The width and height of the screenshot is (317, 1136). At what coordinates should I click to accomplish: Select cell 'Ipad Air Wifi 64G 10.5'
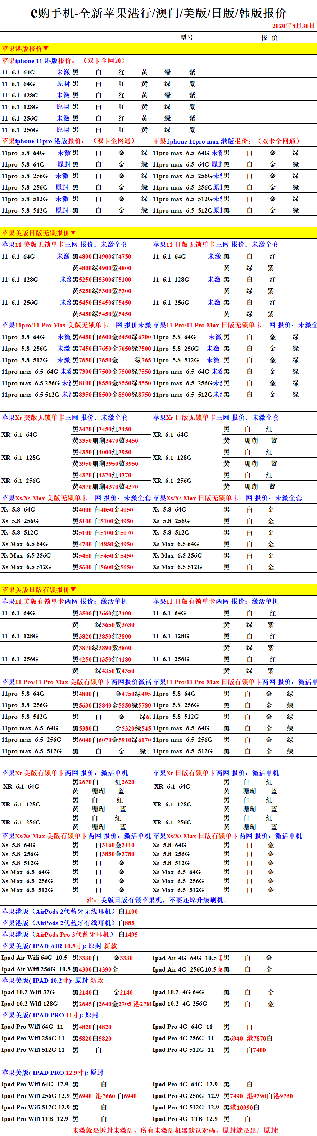35,957
